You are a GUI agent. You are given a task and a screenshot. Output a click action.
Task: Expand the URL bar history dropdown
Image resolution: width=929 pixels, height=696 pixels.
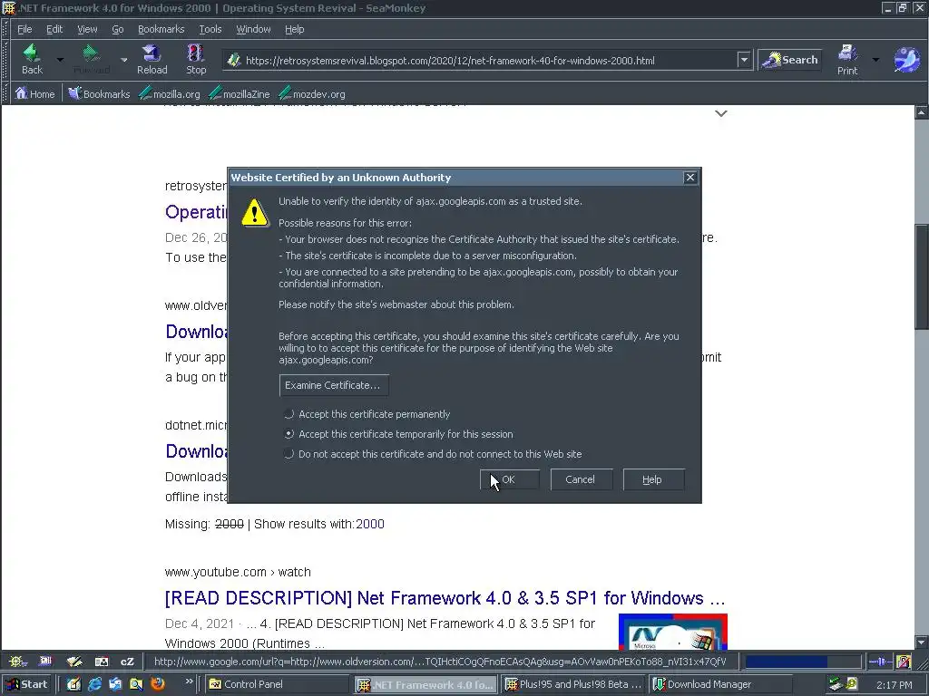(744, 60)
